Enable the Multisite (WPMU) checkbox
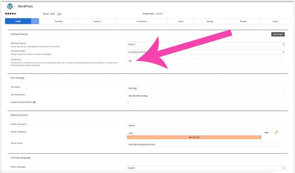 click(128, 102)
